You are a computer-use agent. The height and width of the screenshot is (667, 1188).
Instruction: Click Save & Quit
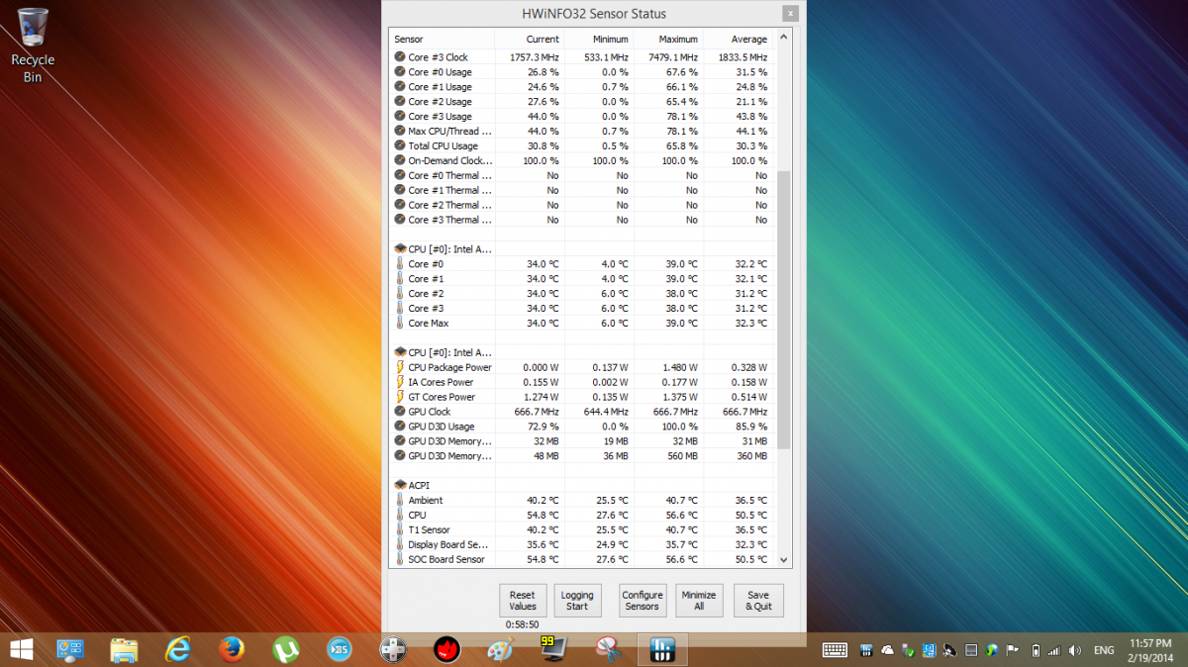(759, 601)
